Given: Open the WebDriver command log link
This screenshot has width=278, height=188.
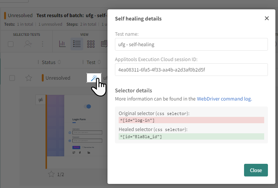Looking at the screenshot, I should coord(224,99).
